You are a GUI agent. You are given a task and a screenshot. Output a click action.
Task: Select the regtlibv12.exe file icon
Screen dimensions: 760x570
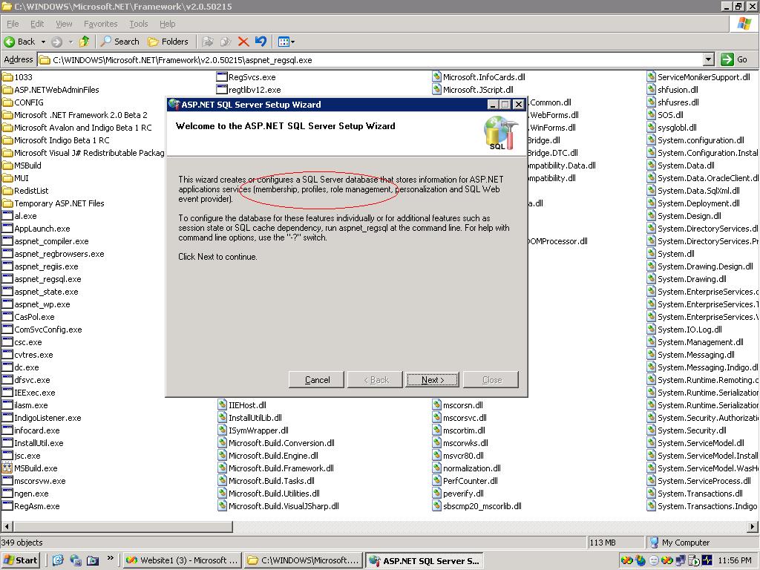(221, 90)
